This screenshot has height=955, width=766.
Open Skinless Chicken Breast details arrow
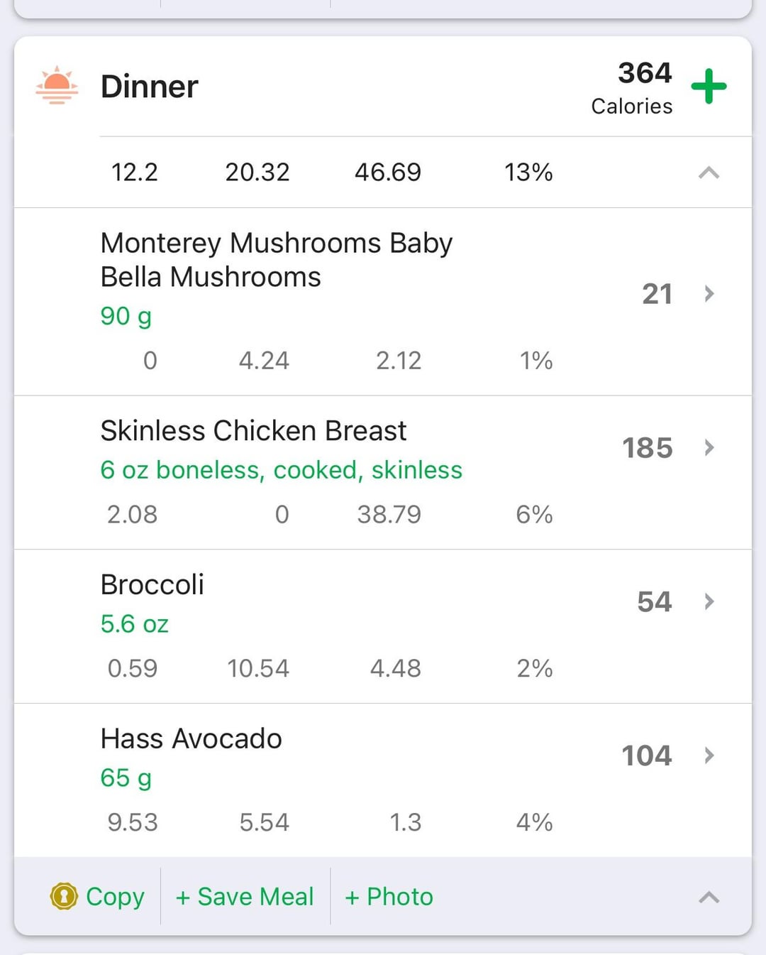click(709, 447)
